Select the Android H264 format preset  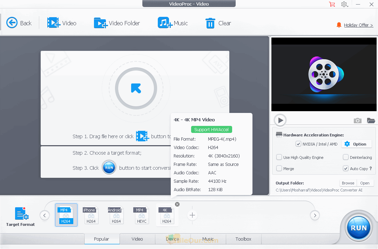coord(116,215)
